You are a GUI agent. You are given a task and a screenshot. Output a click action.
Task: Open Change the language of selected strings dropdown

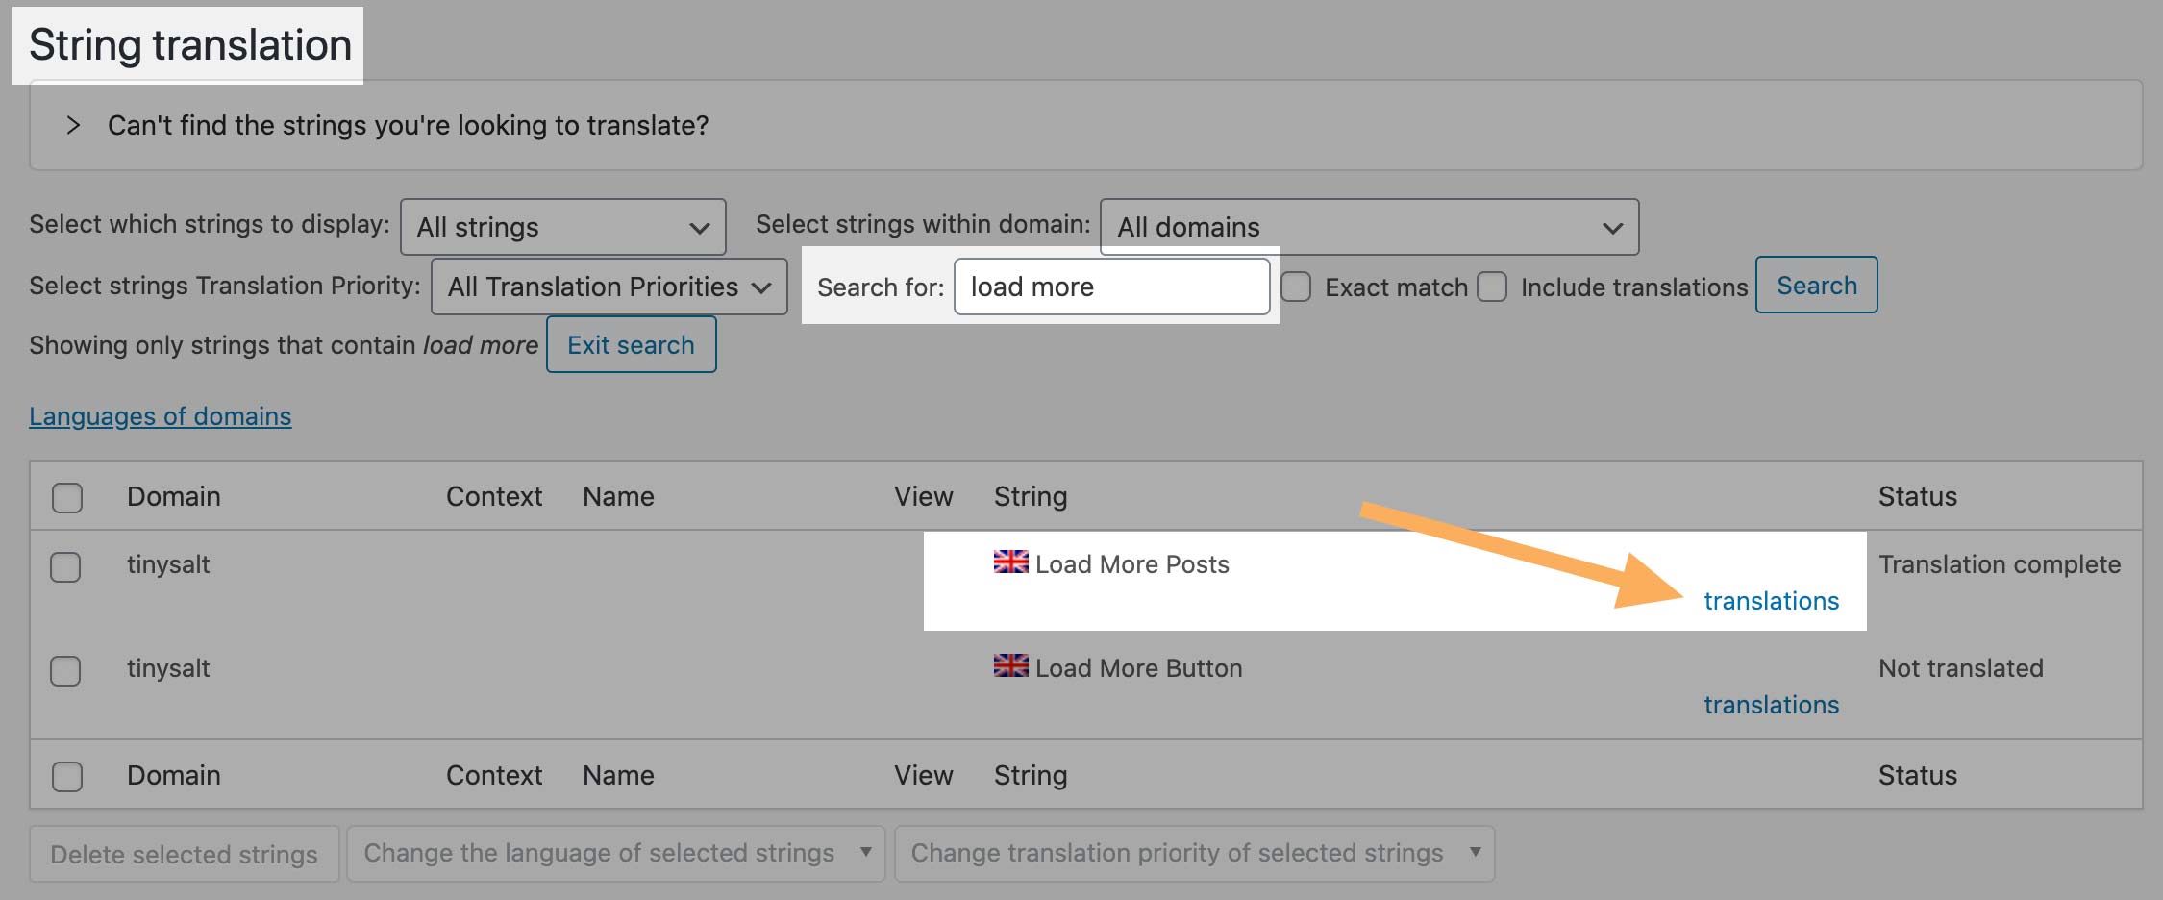(x=615, y=854)
